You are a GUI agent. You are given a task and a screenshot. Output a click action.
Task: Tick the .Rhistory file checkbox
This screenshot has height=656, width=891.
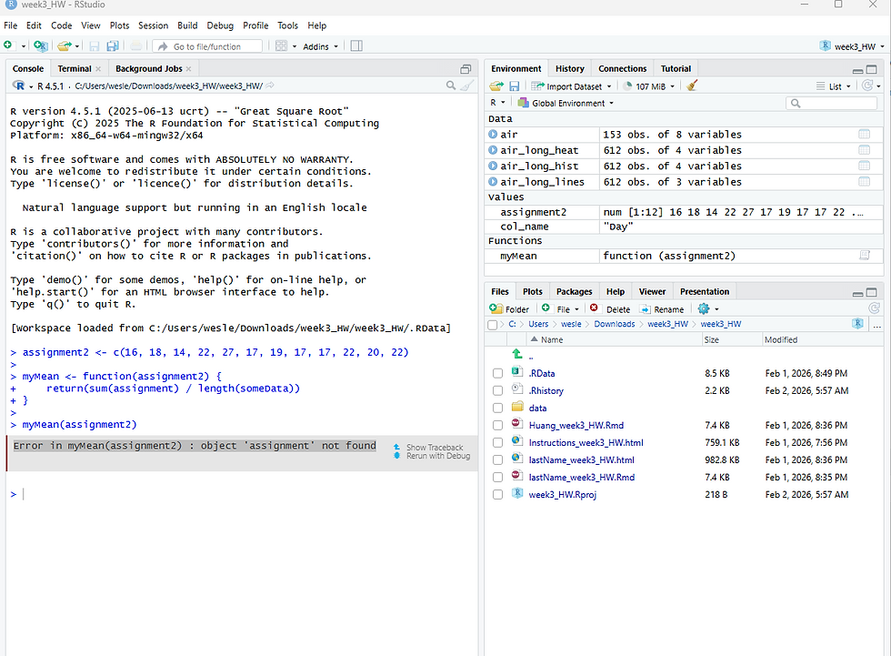coord(498,391)
